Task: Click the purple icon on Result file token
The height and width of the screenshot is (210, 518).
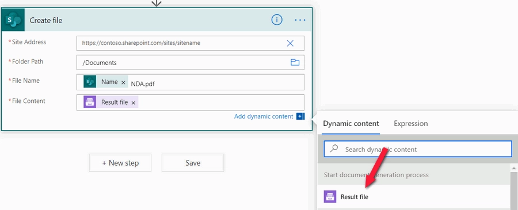Action: (90, 102)
